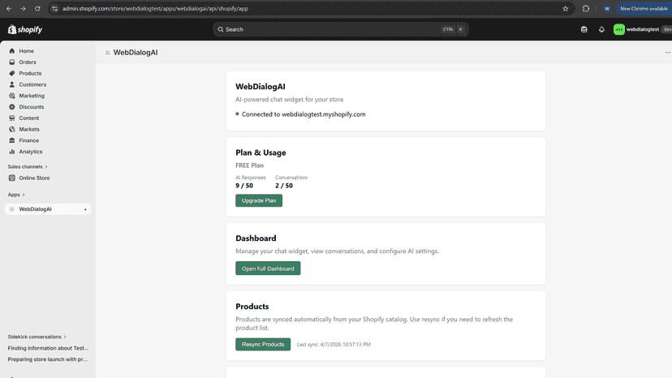672x378 pixels.
Task: Expand the Apps section
Action: 16,195
